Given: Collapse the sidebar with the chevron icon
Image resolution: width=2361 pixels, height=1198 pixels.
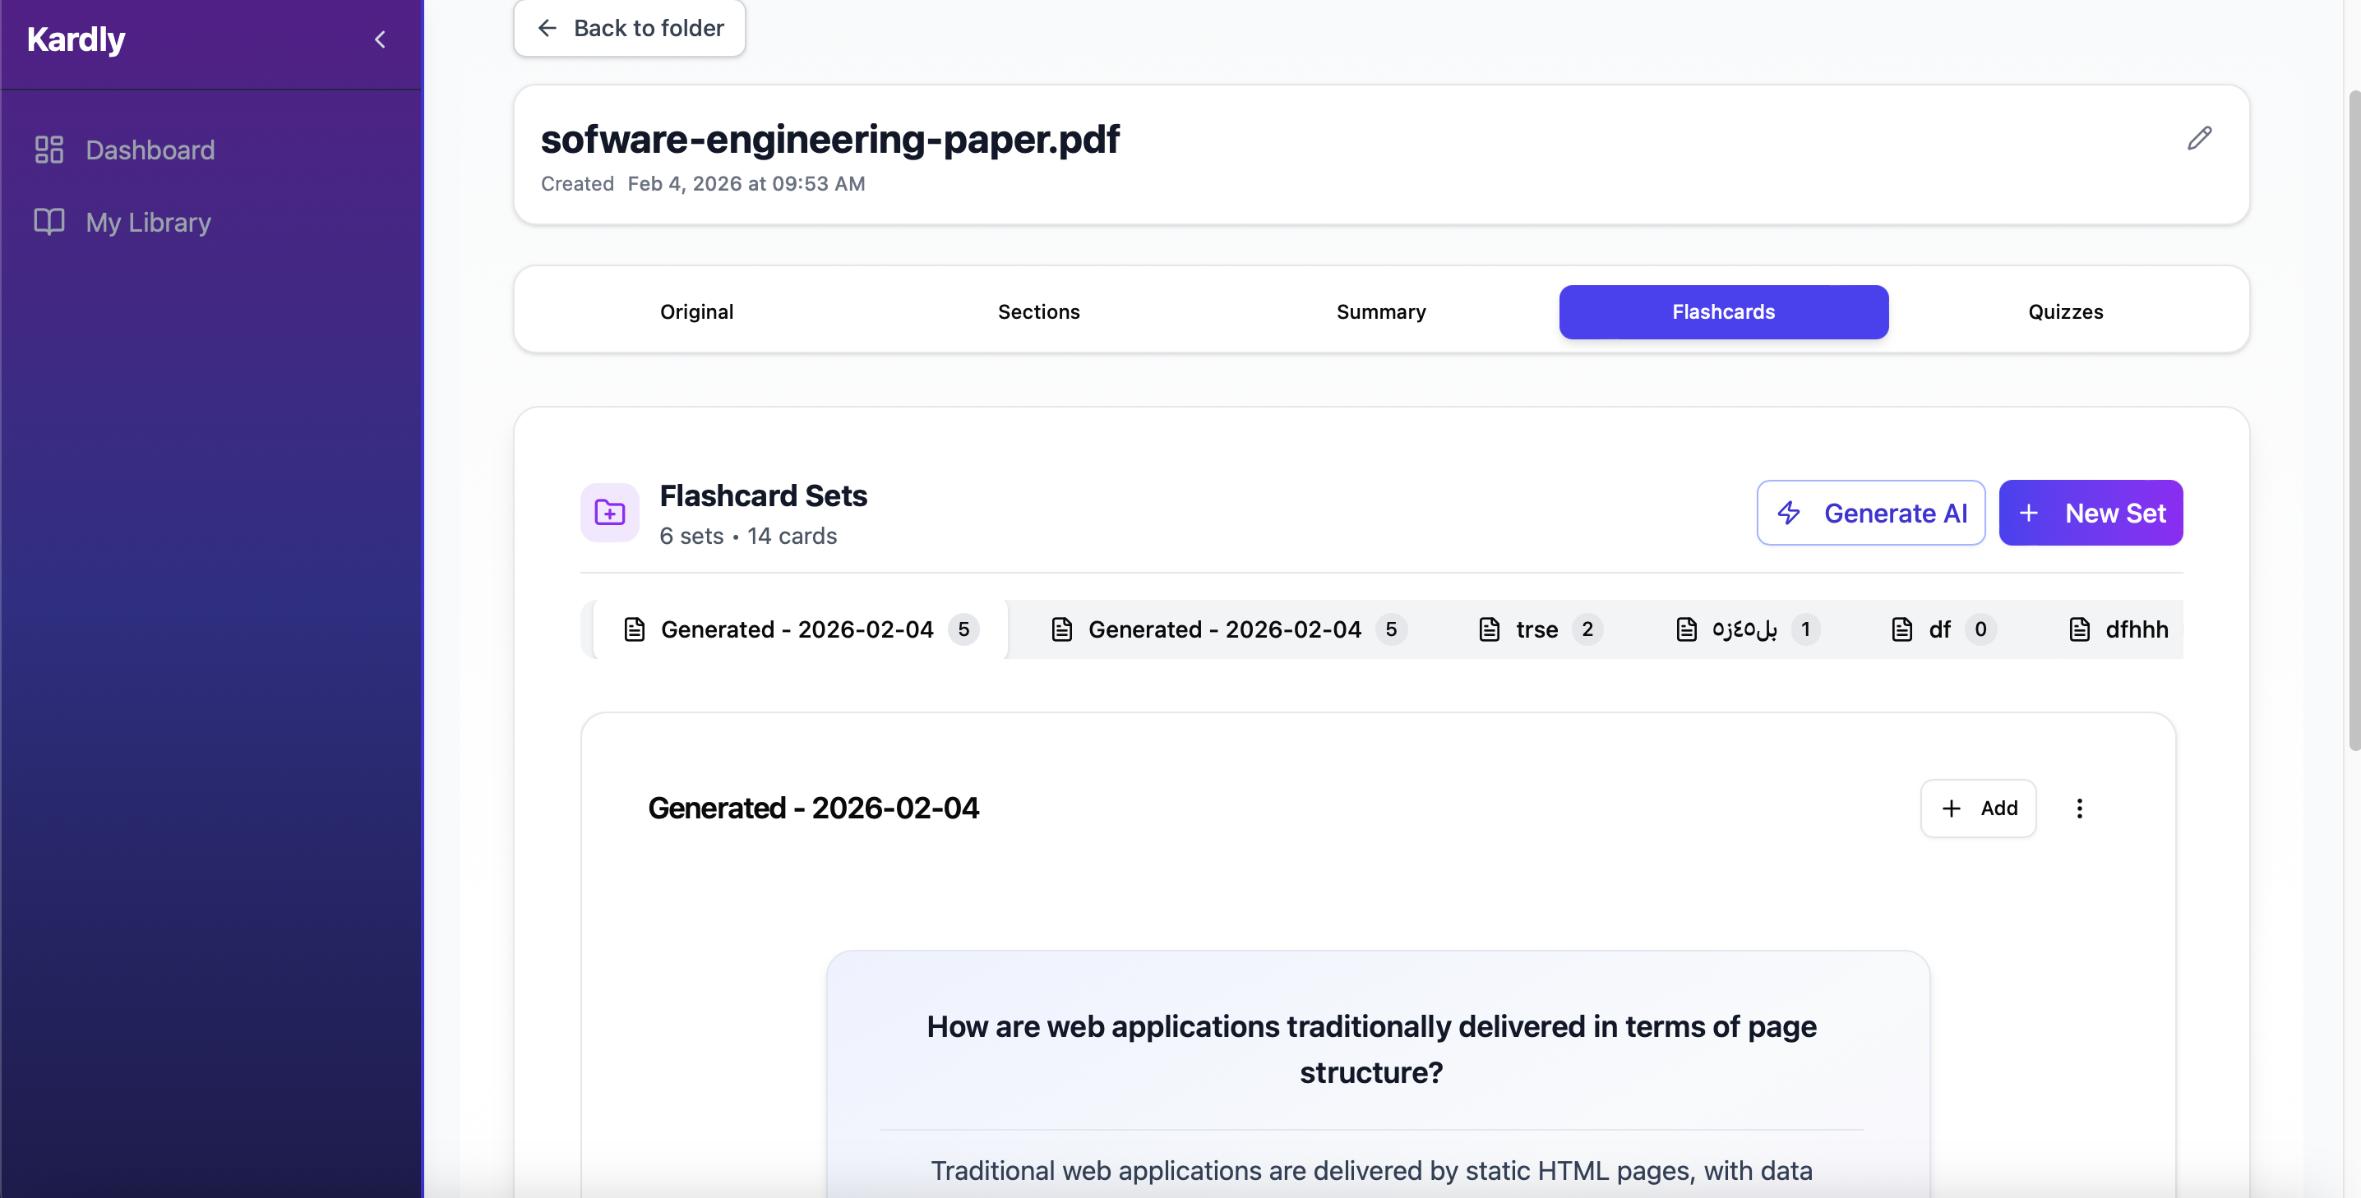Looking at the screenshot, I should point(380,39).
